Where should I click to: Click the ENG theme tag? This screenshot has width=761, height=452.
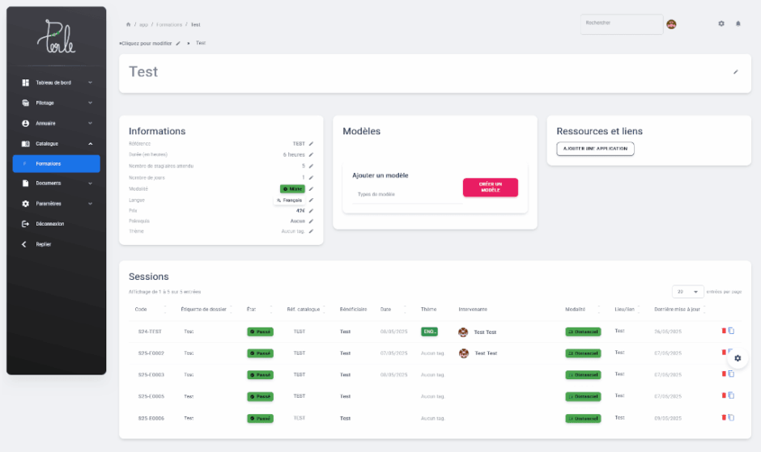429,332
